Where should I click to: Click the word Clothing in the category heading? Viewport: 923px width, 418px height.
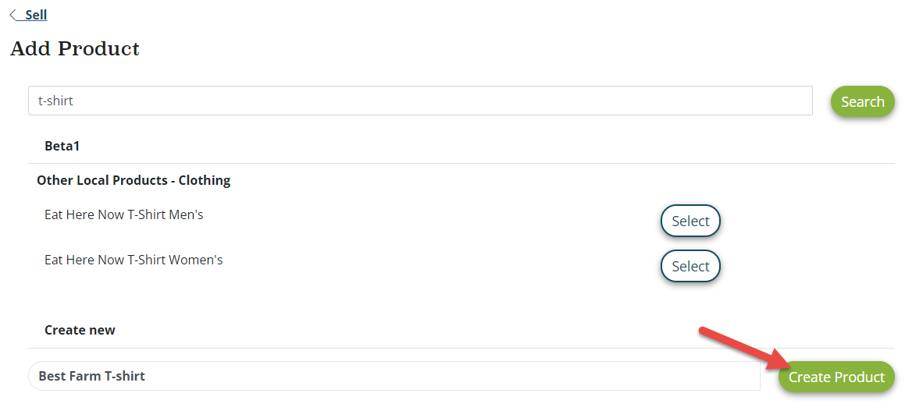tap(205, 180)
